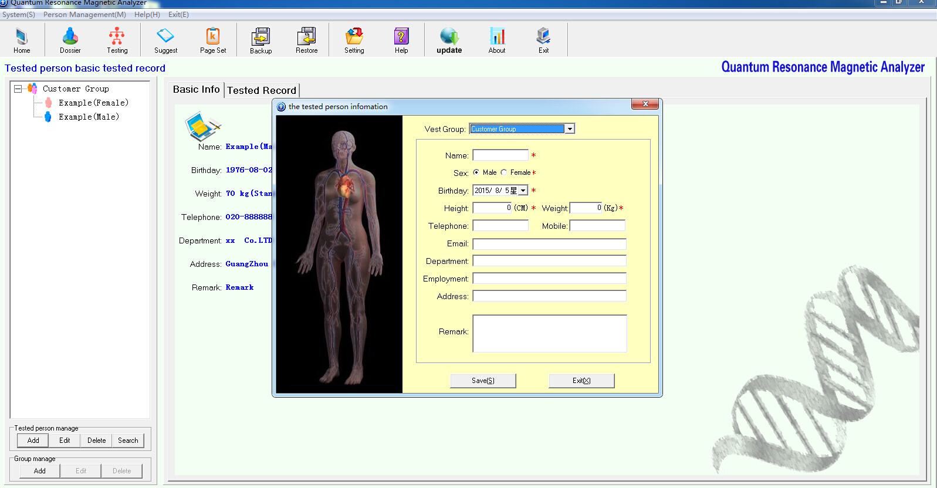Open the Person Management menu
Screen dimensions: 937x488
(x=84, y=15)
